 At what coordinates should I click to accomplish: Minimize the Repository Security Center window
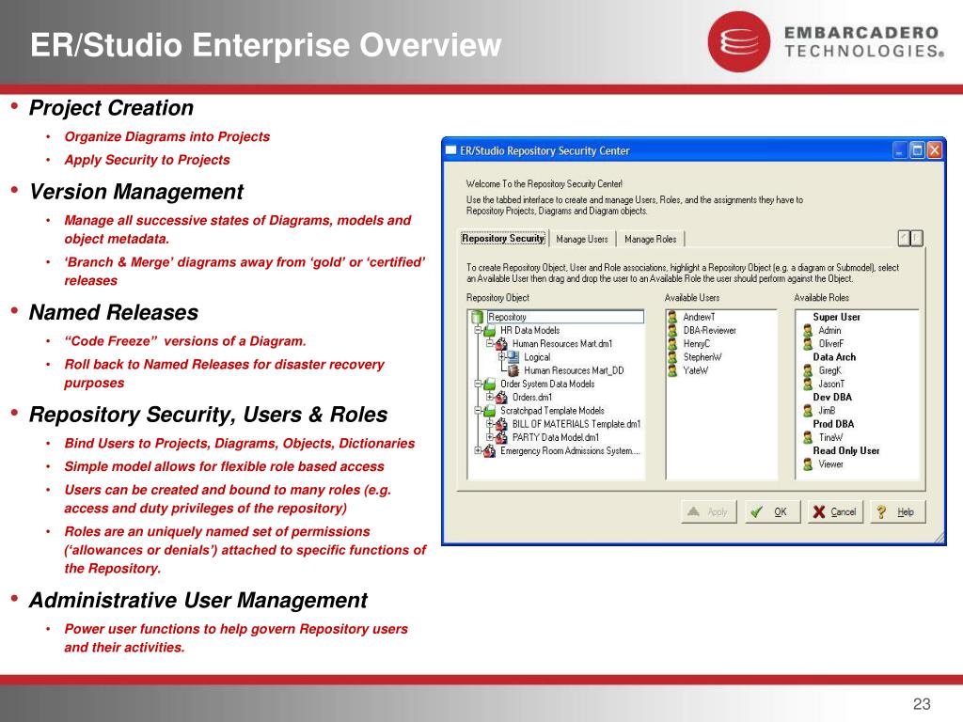(x=900, y=150)
